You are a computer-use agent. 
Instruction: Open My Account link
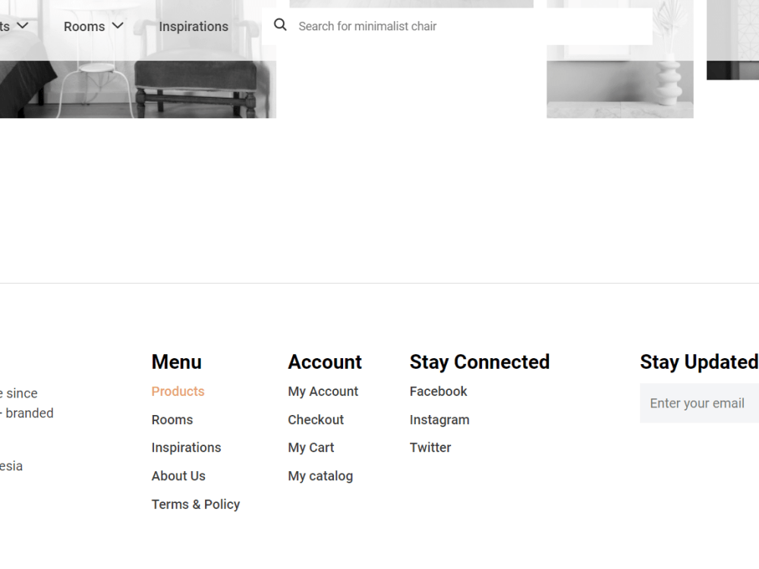point(323,391)
